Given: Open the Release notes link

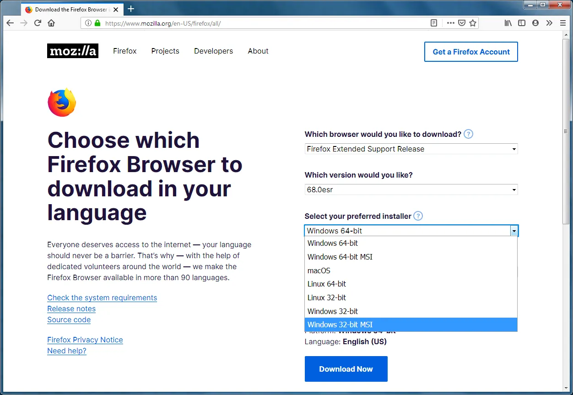Looking at the screenshot, I should point(71,308).
